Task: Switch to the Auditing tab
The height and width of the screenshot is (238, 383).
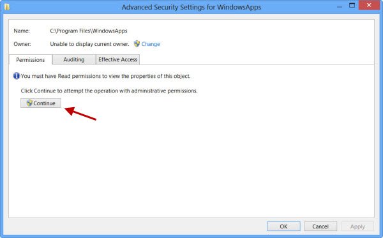Action: click(x=74, y=59)
